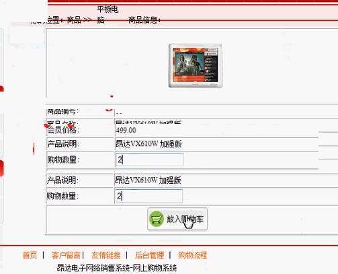Click the lower 产品说明 label
This screenshot has width=338, height=274.
point(62,180)
